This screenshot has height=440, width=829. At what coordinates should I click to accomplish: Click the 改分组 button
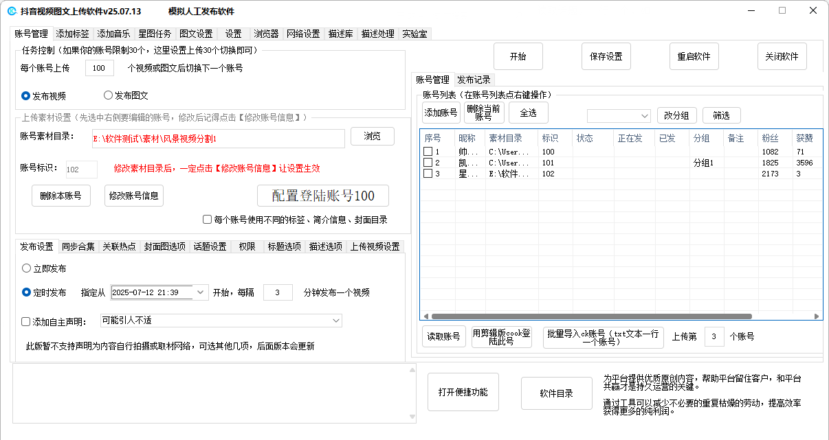(x=677, y=115)
